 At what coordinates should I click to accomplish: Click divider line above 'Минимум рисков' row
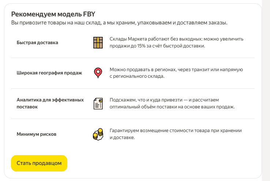[x=133, y=119]
